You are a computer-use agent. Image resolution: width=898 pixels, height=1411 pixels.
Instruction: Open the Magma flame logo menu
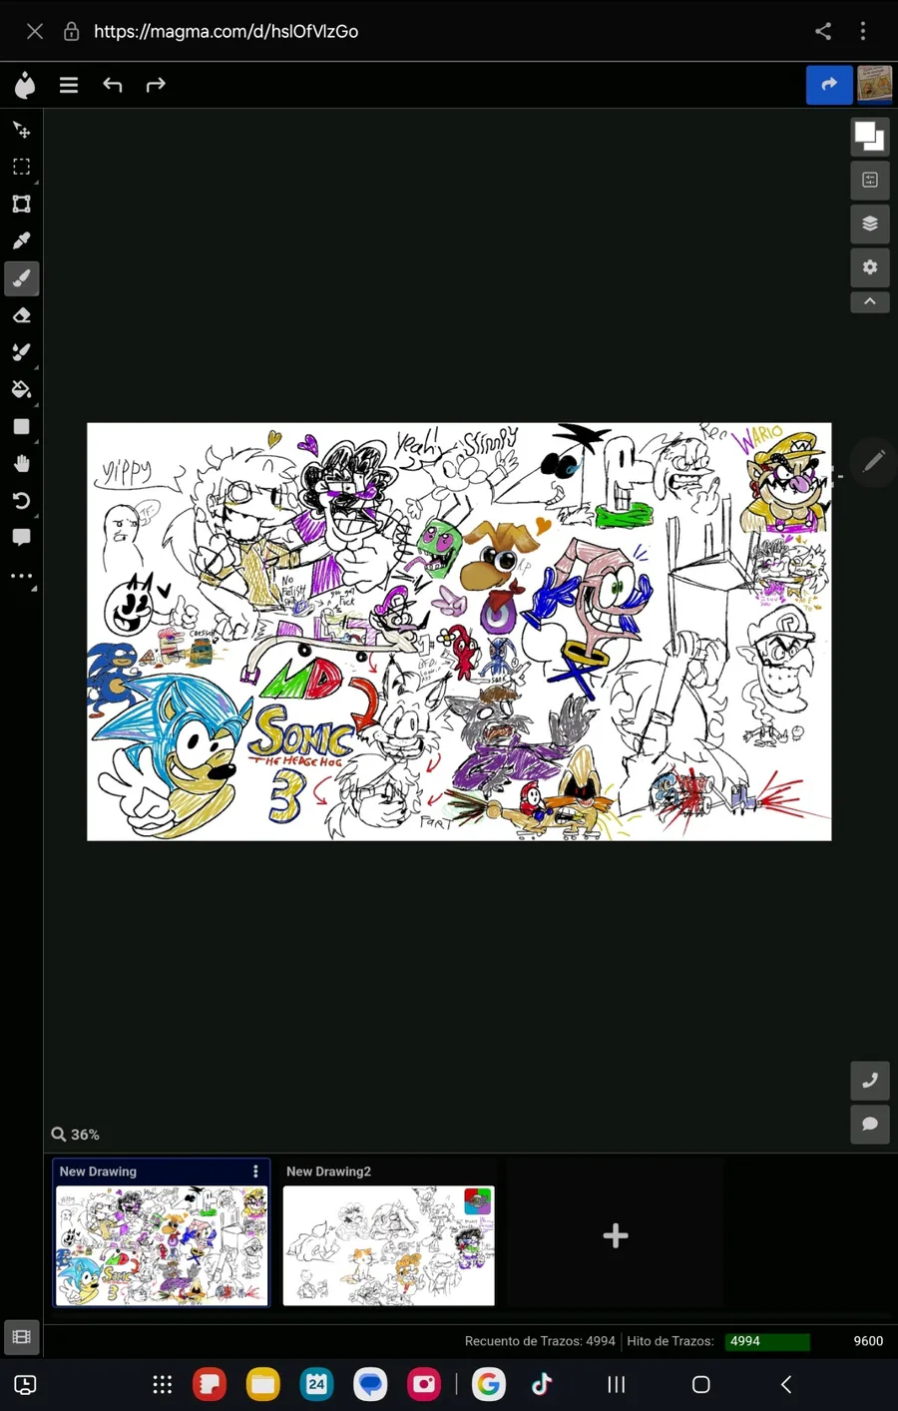click(x=25, y=86)
